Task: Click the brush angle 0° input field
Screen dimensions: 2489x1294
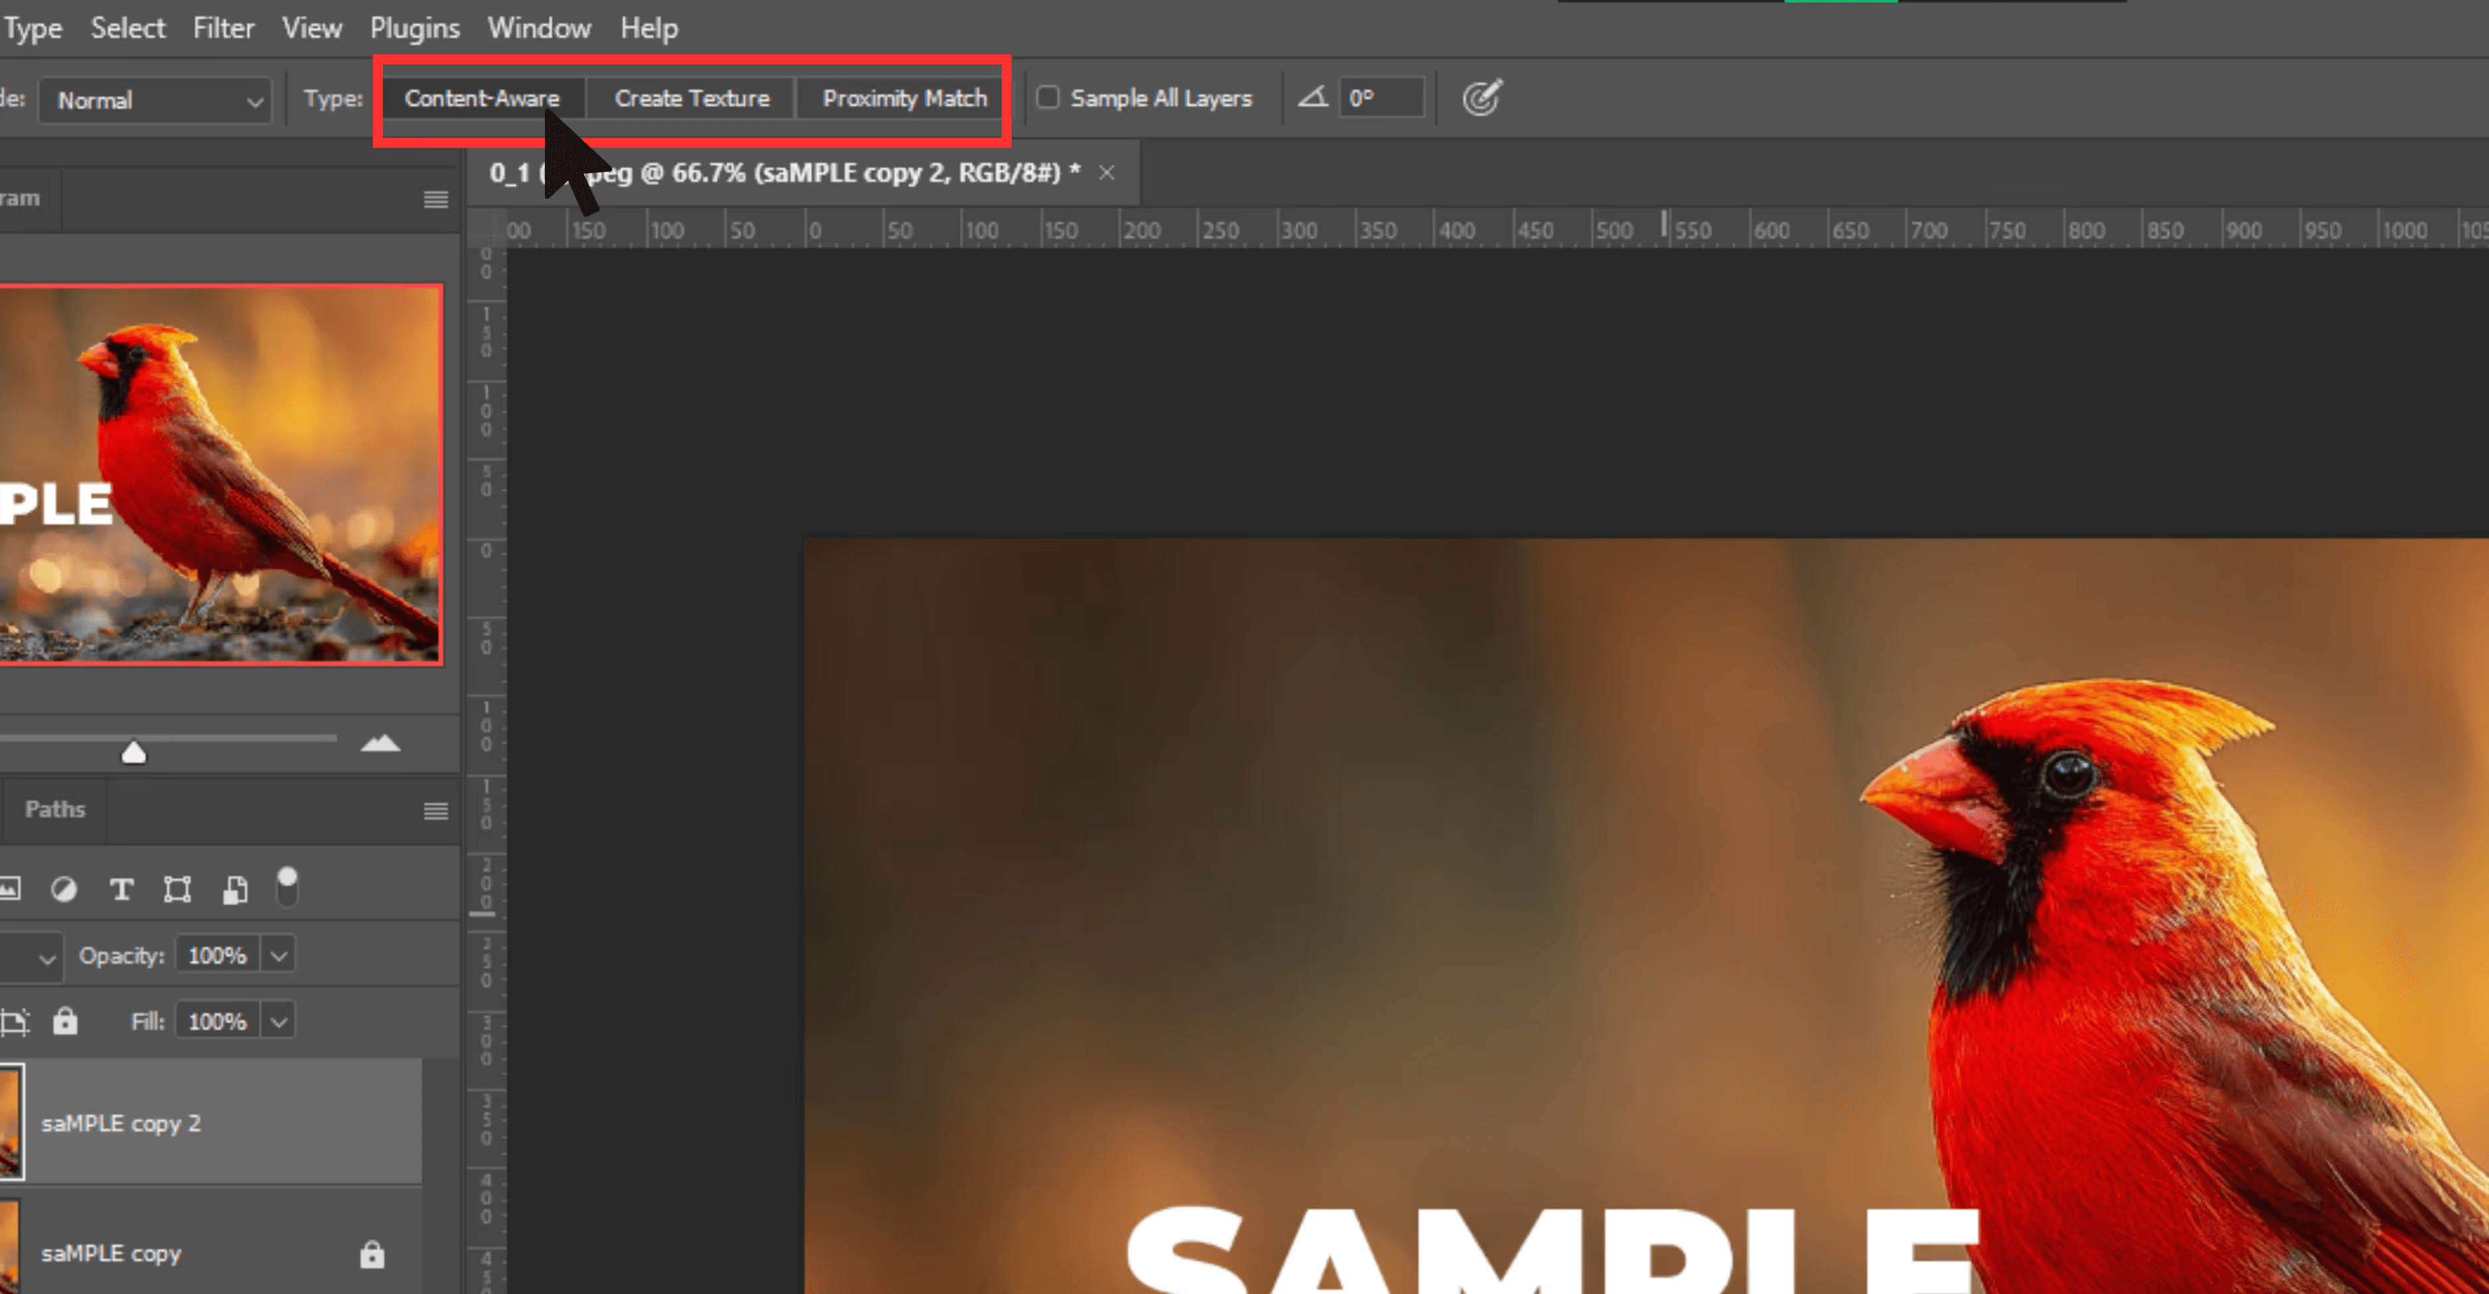Action: [x=1382, y=98]
